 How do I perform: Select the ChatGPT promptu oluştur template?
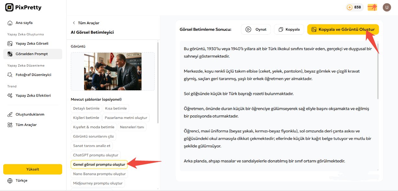click(x=96, y=155)
